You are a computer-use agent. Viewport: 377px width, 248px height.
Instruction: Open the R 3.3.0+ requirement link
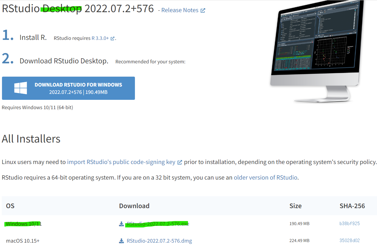pos(100,38)
